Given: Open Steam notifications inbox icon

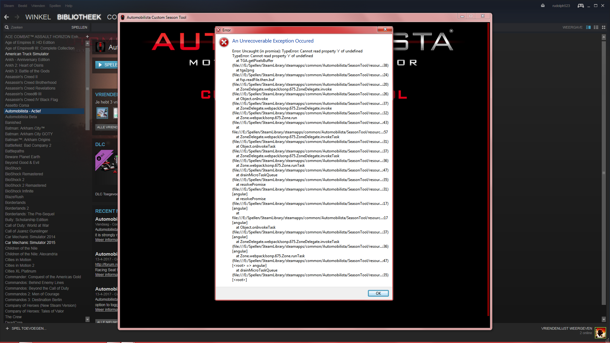Looking at the screenshot, I should (543, 5).
